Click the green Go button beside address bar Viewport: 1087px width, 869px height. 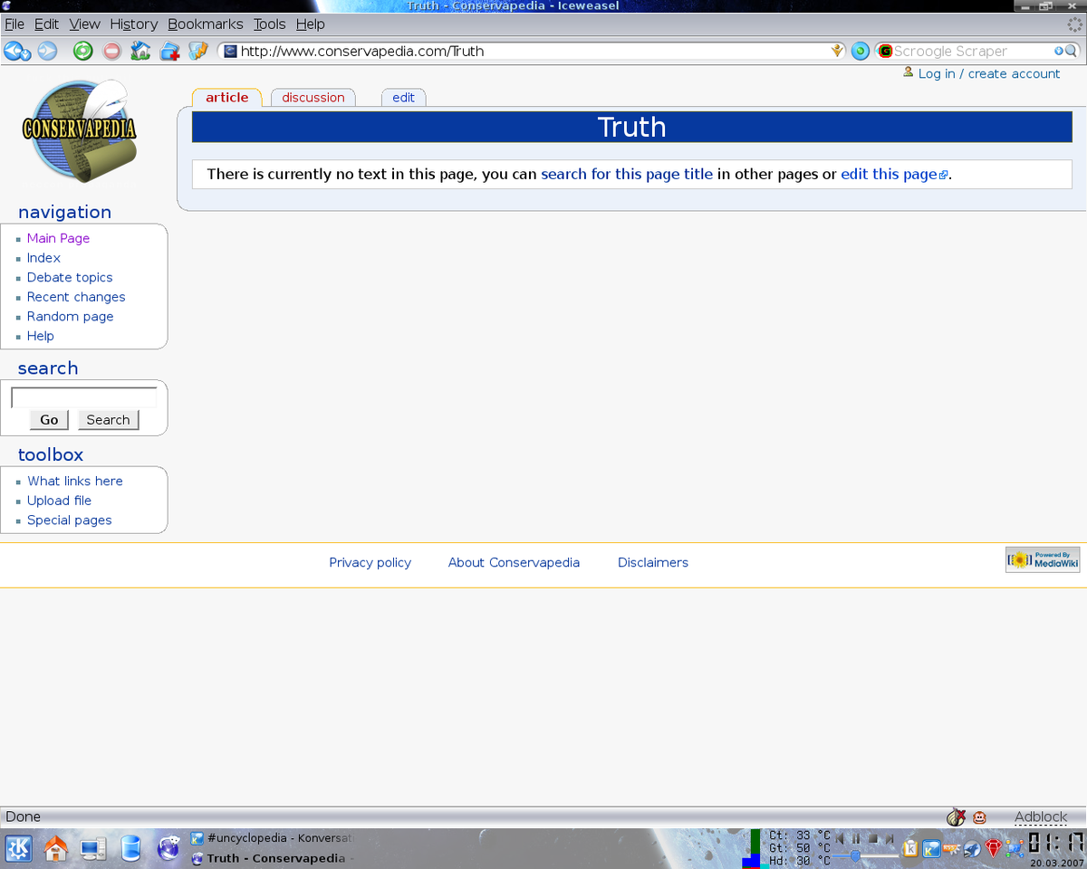point(861,52)
